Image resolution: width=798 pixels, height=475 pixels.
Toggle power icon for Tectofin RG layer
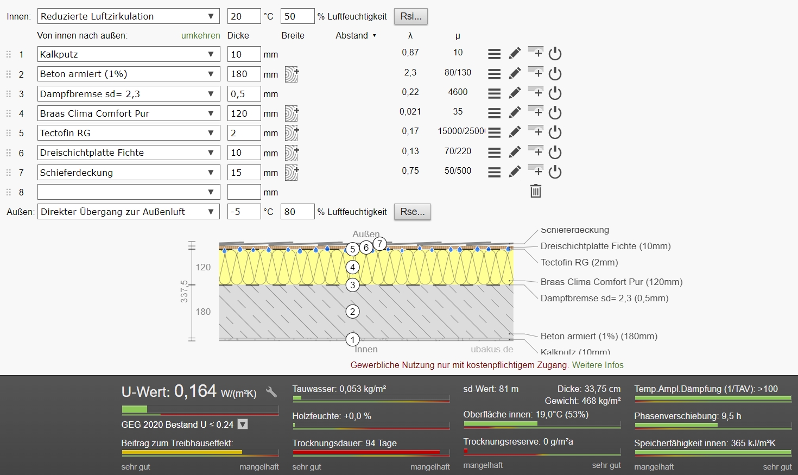tap(555, 132)
